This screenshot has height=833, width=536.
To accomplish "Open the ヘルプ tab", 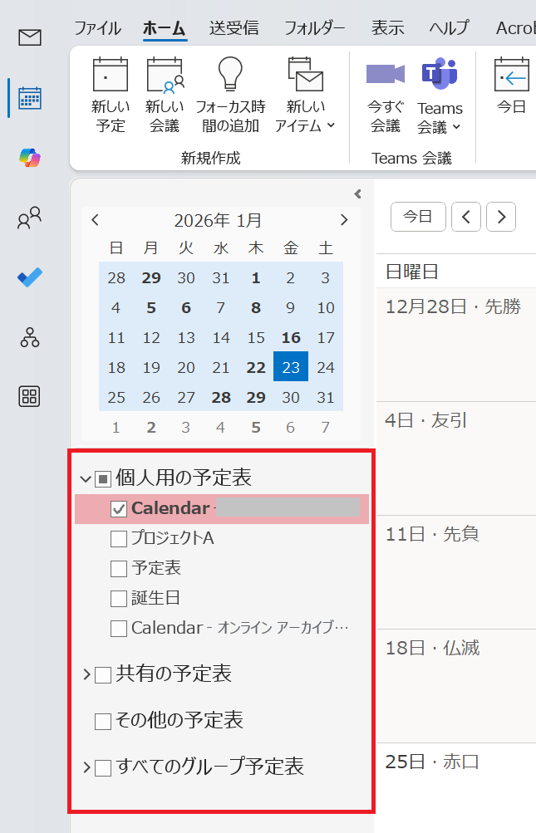I will tap(450, 27).
